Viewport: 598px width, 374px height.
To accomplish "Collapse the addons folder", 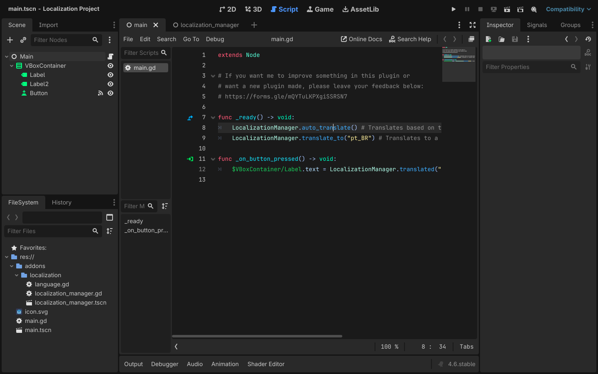I will [x=12, y=266].
